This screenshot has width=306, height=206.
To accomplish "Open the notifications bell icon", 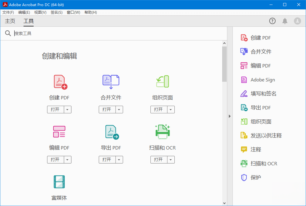I will pyautogui.click(x=285, y=21).
